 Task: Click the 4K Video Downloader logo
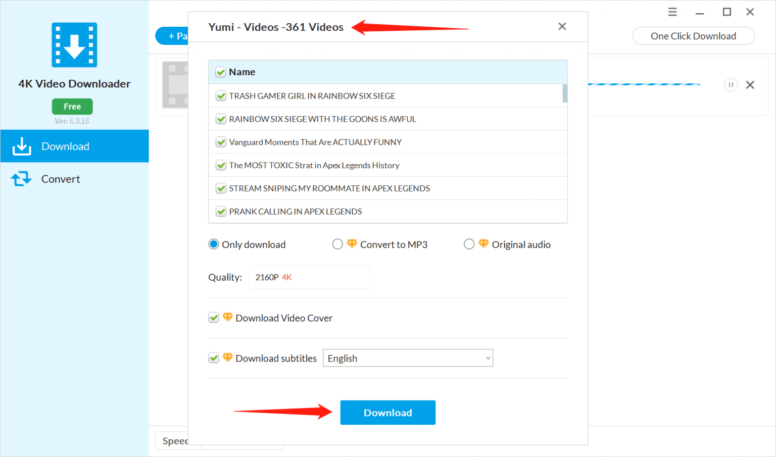click(x=74, y=45)
